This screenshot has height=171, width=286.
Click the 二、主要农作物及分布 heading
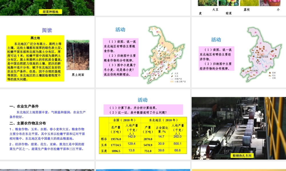(28, 123)
